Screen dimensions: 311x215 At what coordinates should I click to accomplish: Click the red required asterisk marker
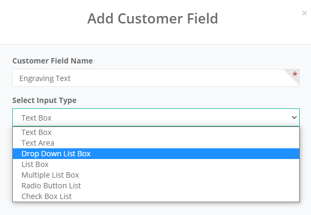[295, 74]
